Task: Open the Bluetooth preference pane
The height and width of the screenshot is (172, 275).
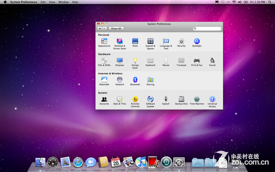Action: [135, 81]
